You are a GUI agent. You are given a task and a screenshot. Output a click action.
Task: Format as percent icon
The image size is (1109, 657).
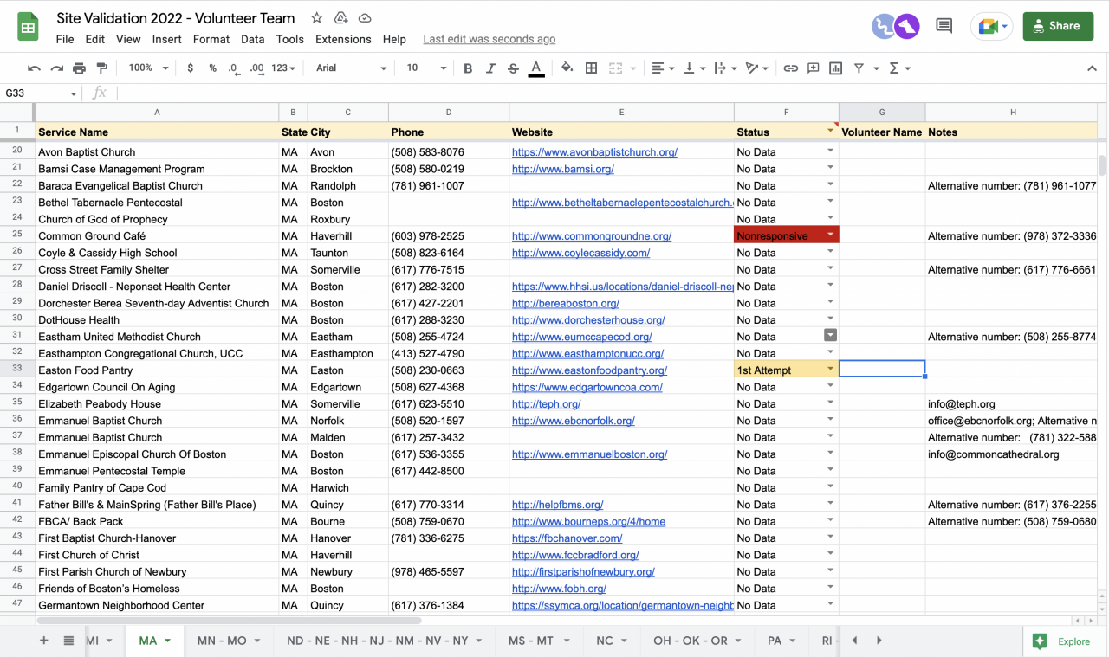tap(212, 68)
